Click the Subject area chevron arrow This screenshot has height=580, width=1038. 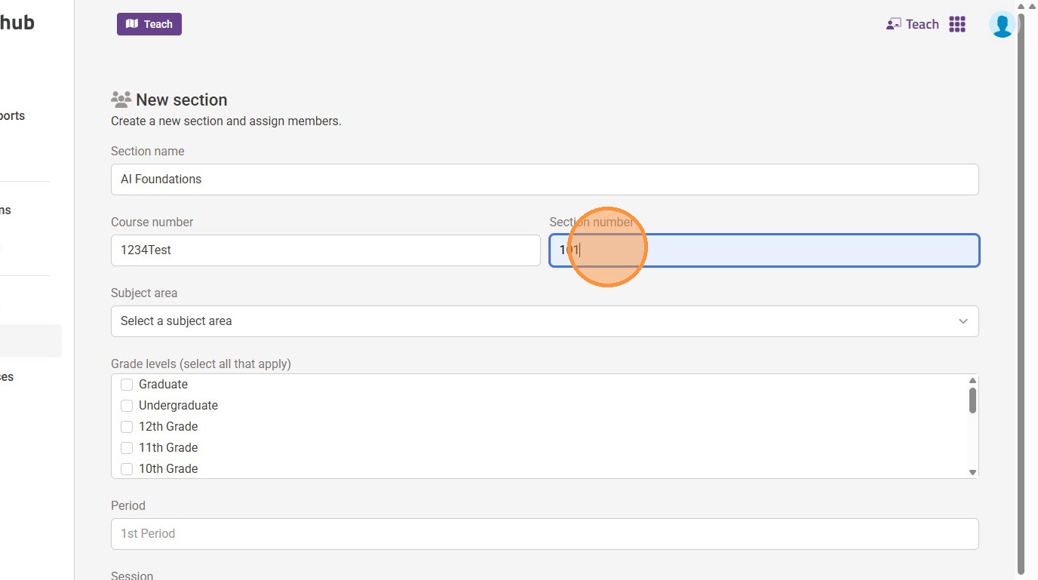(963, 321)
